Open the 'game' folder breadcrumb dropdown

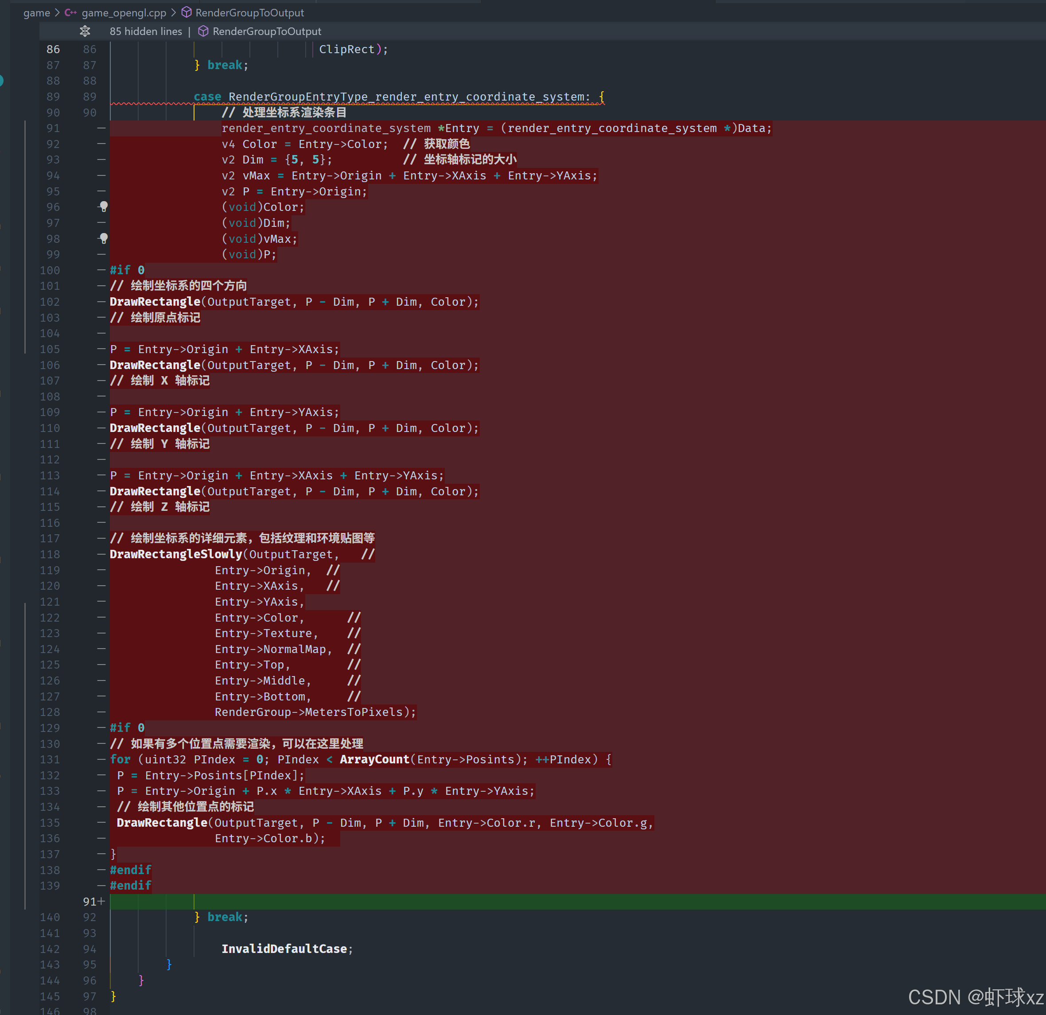(x=36, y=13)
